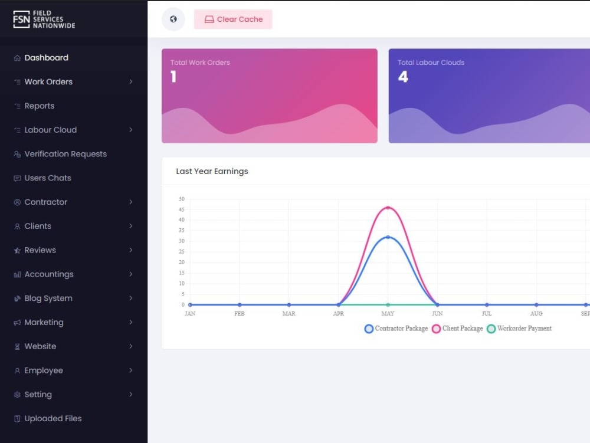590x443 pixels.
Task: Click the MAY axis label
Action: (388, 314)
